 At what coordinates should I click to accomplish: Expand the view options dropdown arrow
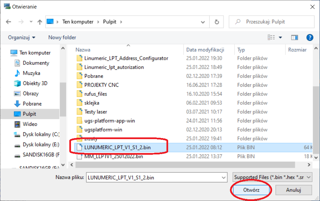coord(280,37)
